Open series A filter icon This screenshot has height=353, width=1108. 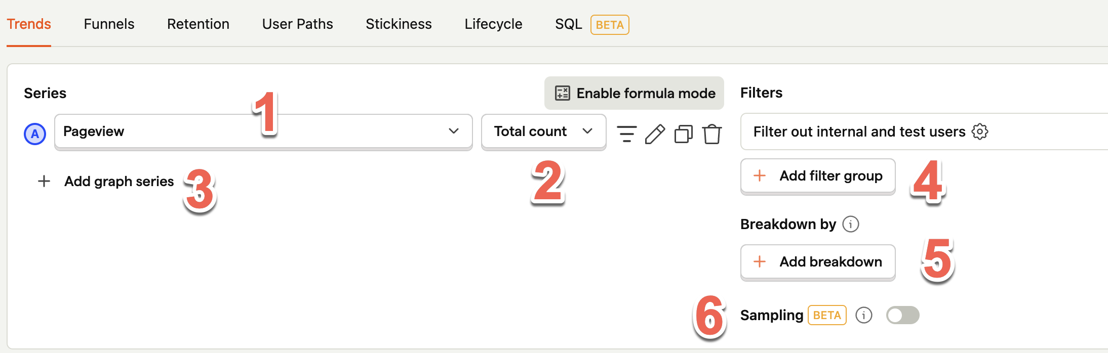626,134
